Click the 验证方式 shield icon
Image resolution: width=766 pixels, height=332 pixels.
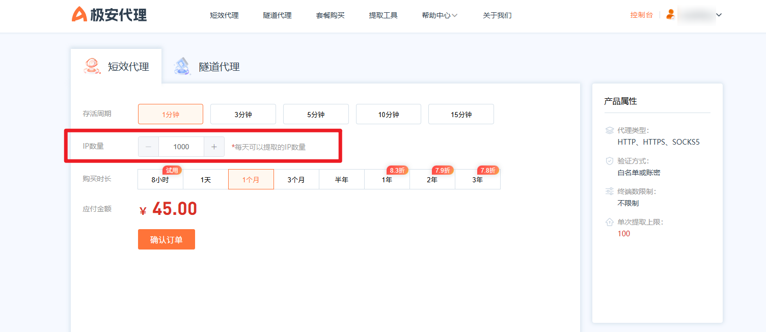pyautogui.click(x=609, y=161)
